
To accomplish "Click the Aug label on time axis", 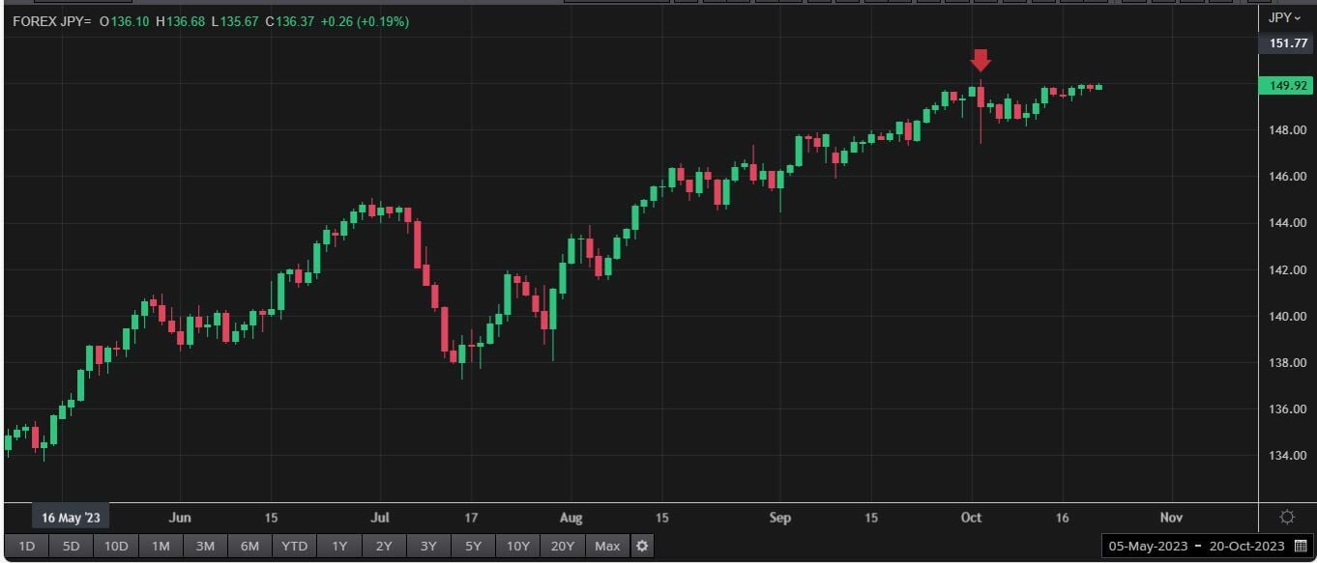I will coord(571,518).
